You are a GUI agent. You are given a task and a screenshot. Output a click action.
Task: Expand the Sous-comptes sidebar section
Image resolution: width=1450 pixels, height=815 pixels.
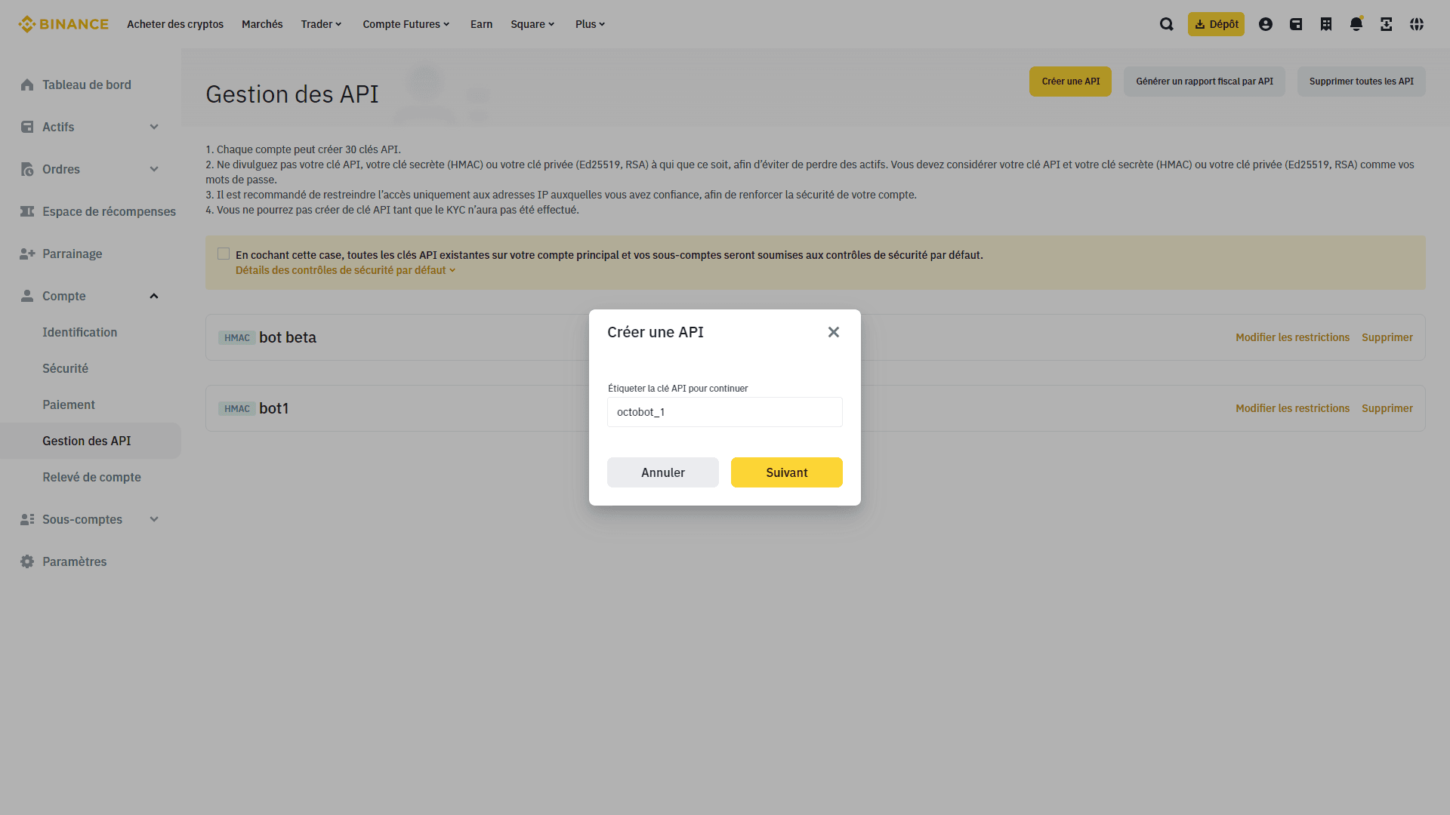point(154,519)
